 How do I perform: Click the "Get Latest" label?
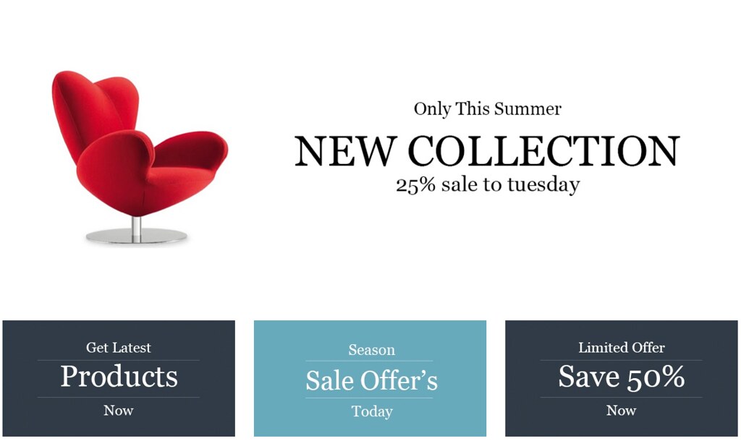pos(119,348)
